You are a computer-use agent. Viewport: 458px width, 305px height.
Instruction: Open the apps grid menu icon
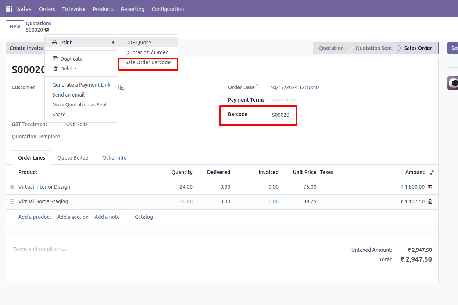(x=9, y=9)
